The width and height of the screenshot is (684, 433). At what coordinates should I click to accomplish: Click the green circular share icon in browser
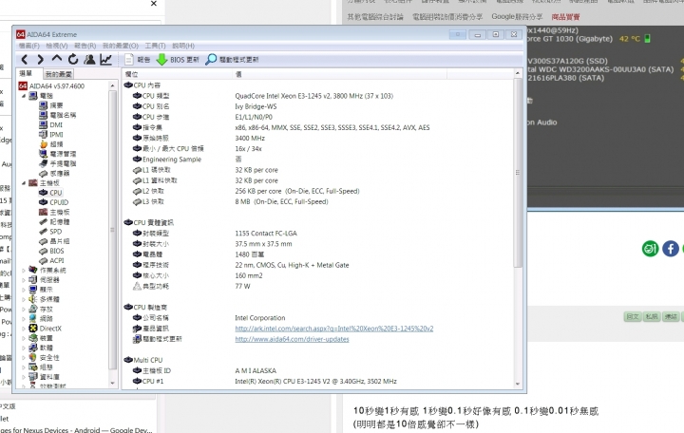pos(650,249)
